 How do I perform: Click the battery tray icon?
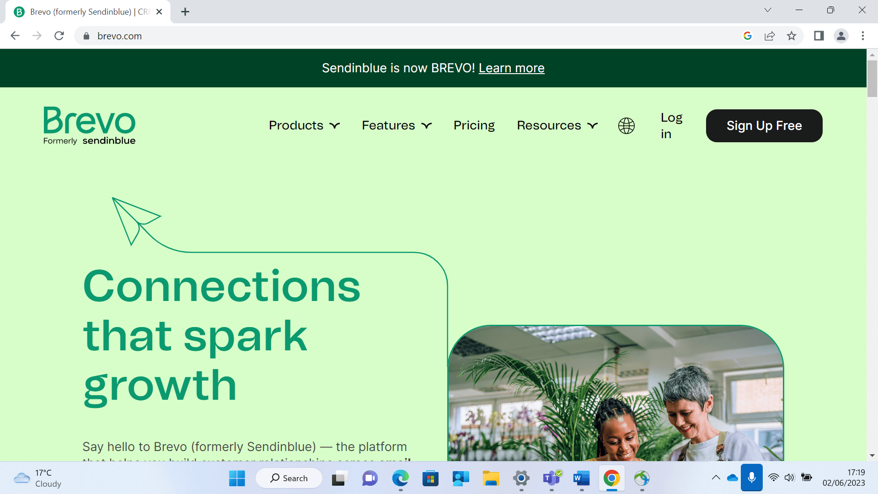[807, 478]
